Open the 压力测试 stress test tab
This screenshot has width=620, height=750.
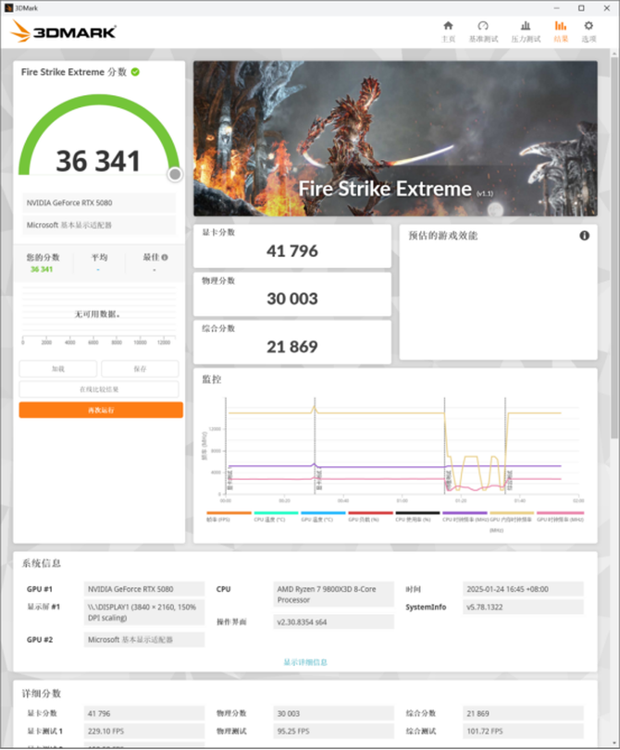pos(526,31)
